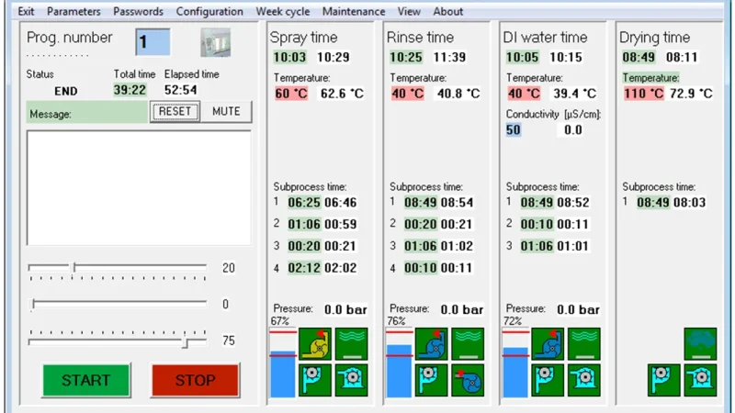Open the About menu
Screen dimensions: 735x413
click(x=447, y=11)
